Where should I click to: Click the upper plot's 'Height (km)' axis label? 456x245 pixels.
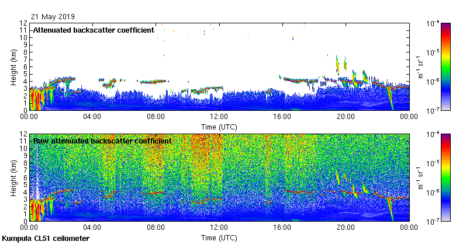click(x=13, y=67)
